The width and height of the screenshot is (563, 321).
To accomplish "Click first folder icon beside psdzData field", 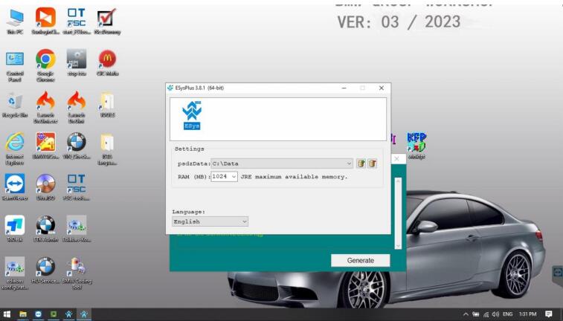I will [x=361, y=163].
